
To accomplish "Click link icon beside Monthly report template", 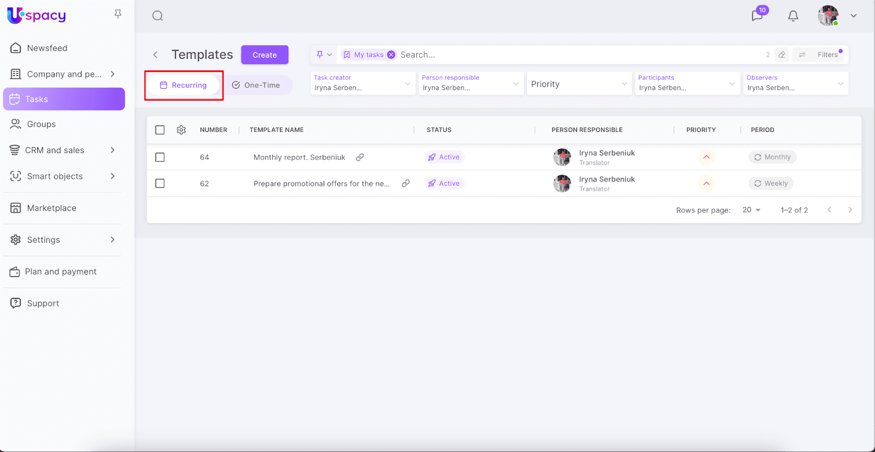I will (360, 157).
